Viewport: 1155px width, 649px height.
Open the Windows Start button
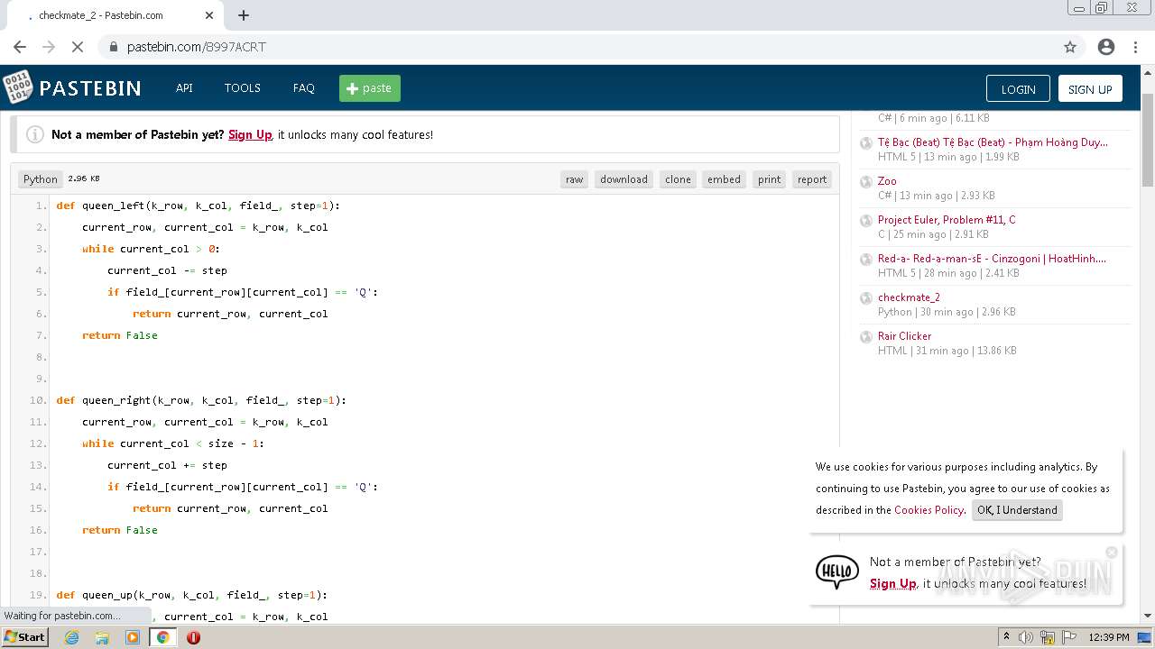click(x=25, y=637)
